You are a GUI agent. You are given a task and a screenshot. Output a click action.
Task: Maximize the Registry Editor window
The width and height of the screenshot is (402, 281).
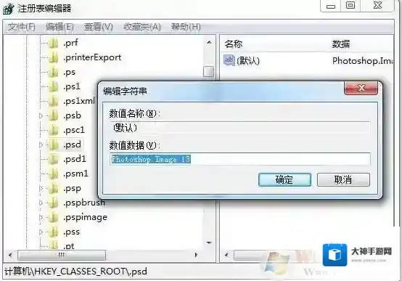[350, 6]
